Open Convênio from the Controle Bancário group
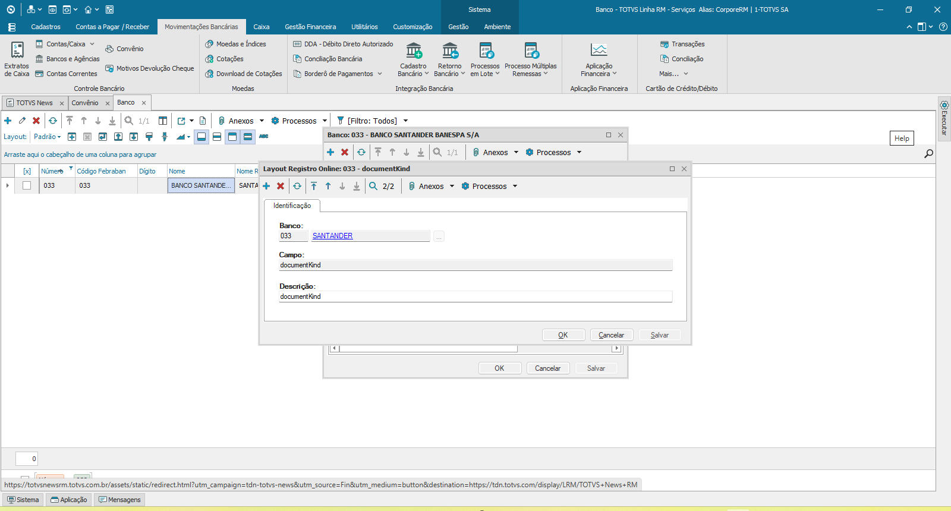Screen dimensions: 951x511 click(x=124, y=49)
